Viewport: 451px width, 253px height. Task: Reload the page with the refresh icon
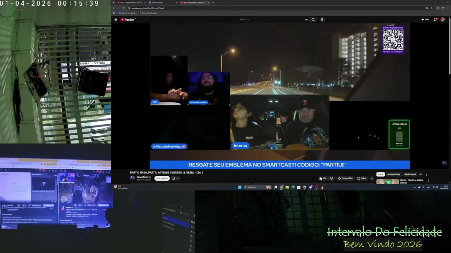[124, 8]
